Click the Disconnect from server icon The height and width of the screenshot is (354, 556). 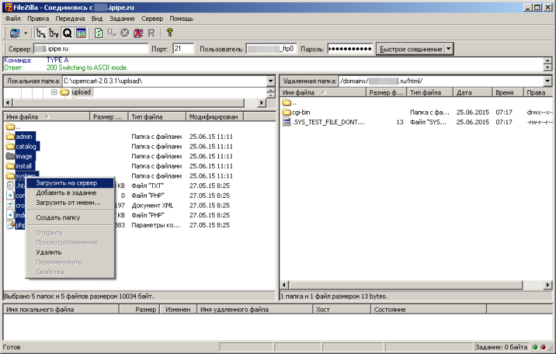coord(138,33)
